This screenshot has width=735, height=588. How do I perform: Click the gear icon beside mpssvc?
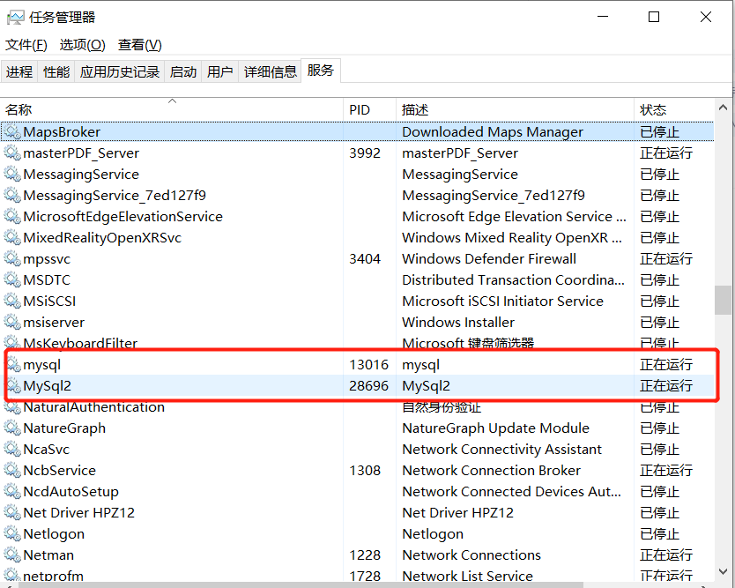pos(12,259)
